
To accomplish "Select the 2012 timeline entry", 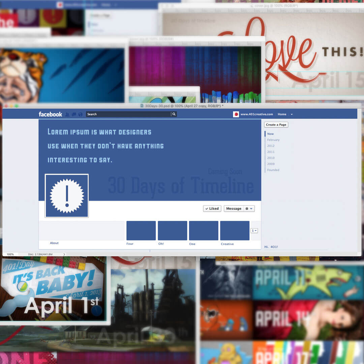I will click(271, 146).
